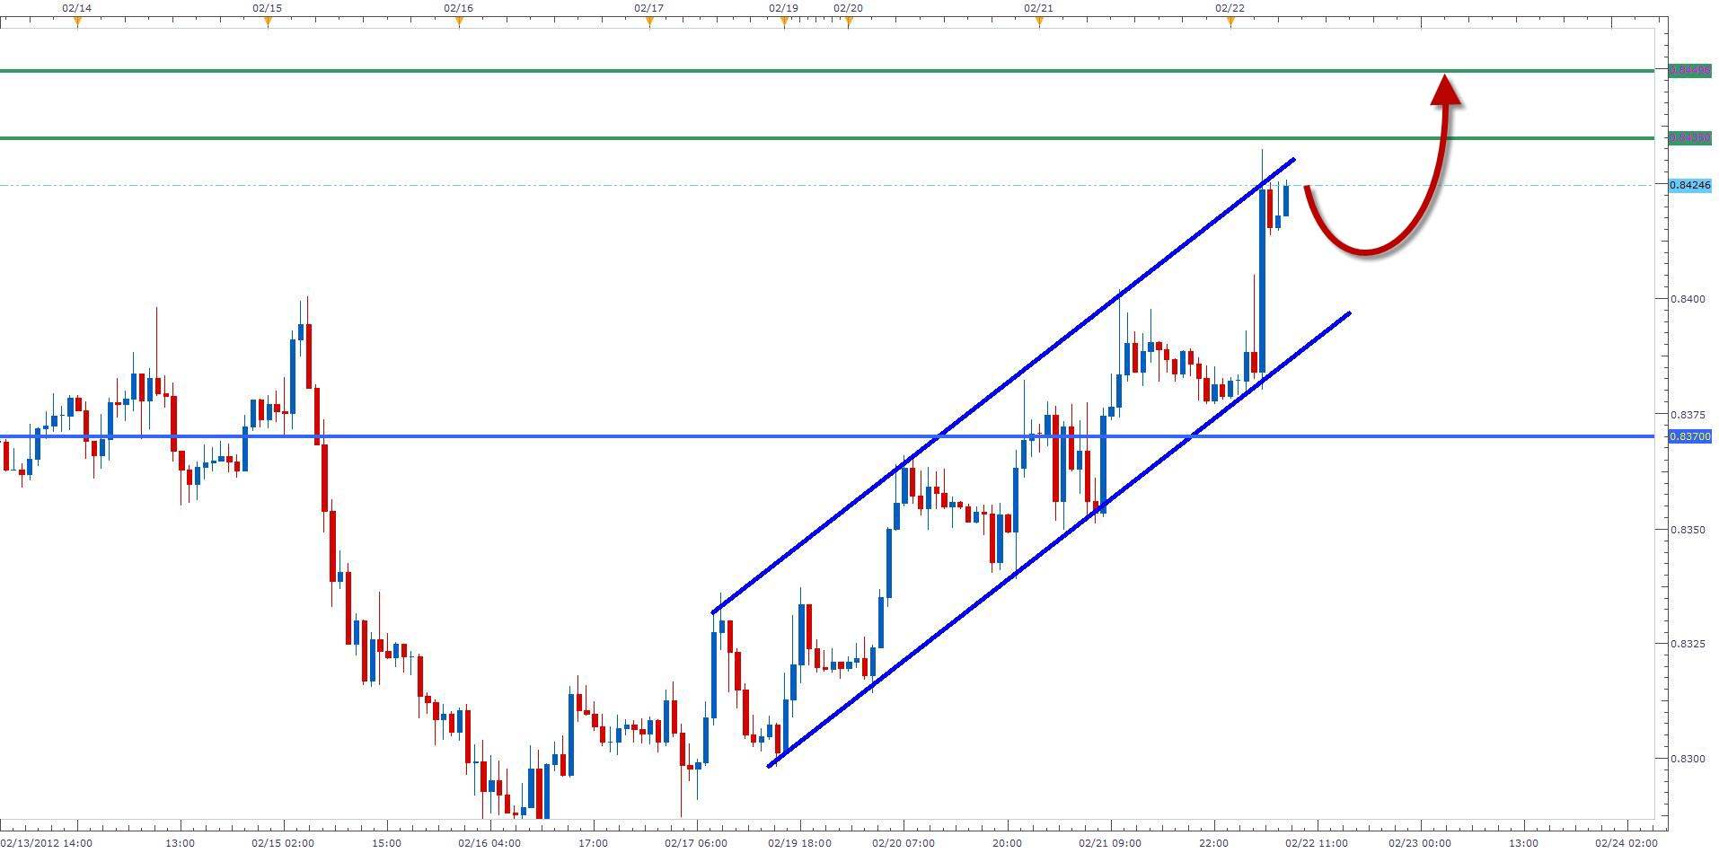Screen dimensions: 1719x853
Task: Click the 02/20 date marker at top
Action: point(848,7)
